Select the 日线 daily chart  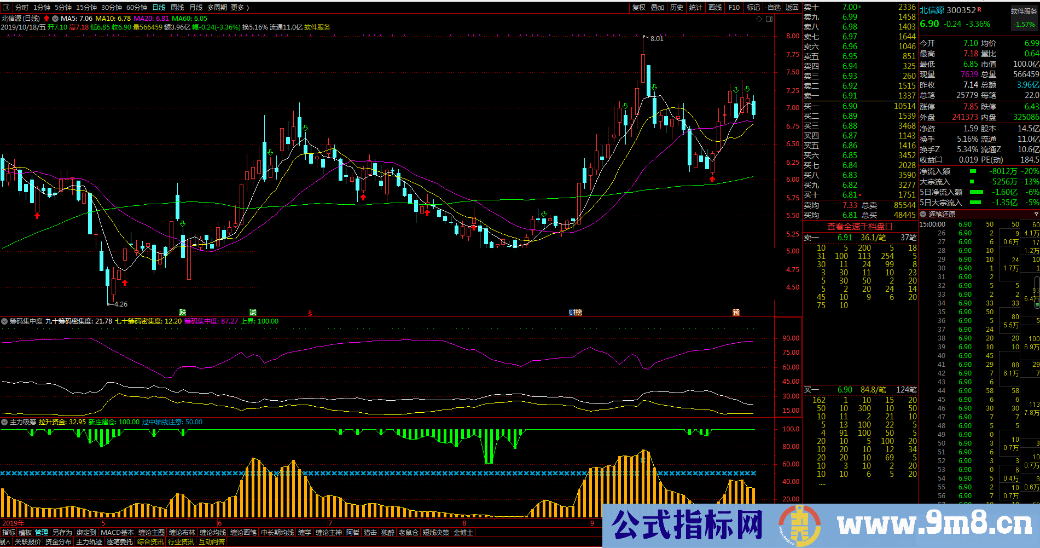pyautogui.click(x=159, y=7)
